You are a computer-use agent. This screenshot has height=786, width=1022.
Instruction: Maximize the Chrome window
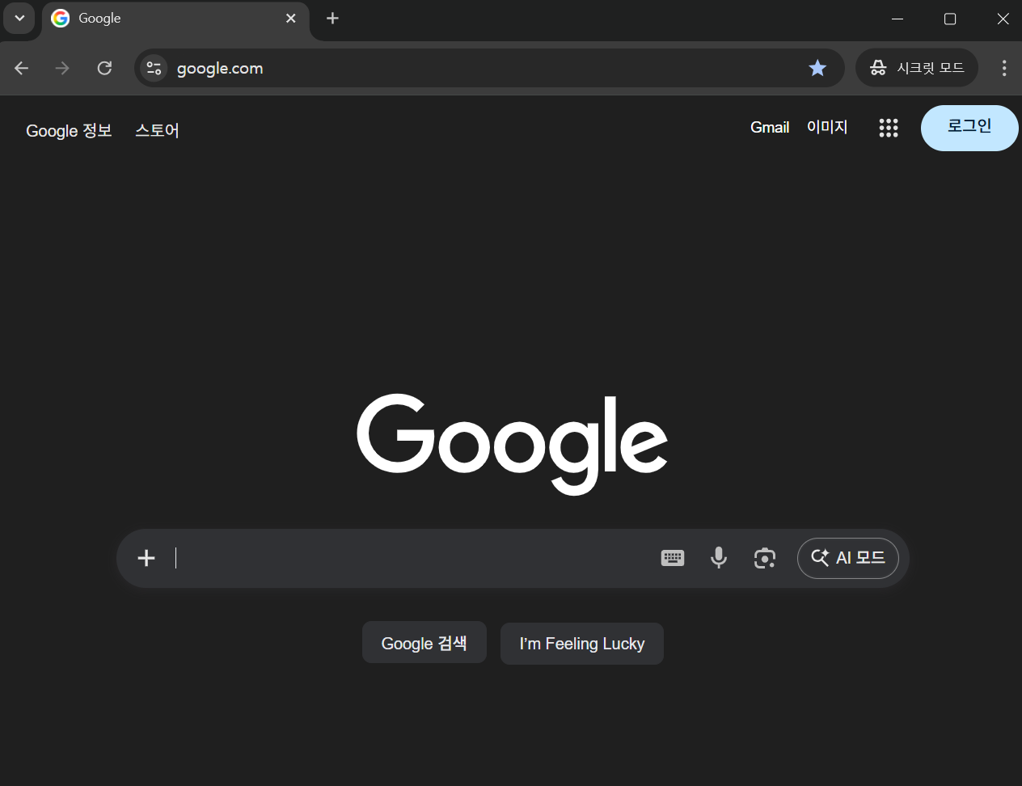[x=950, y=19]
